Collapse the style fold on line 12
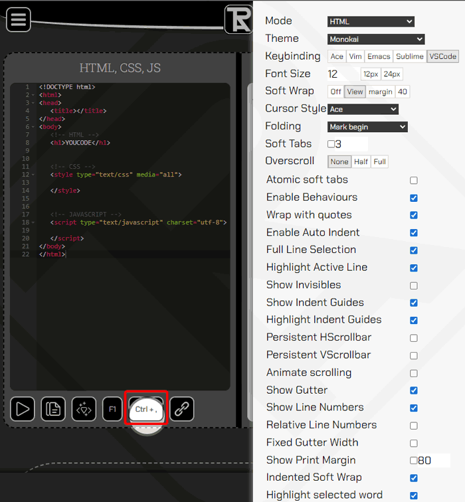The image size is (465, 502). pyautogui.click(x=33, y=175)
